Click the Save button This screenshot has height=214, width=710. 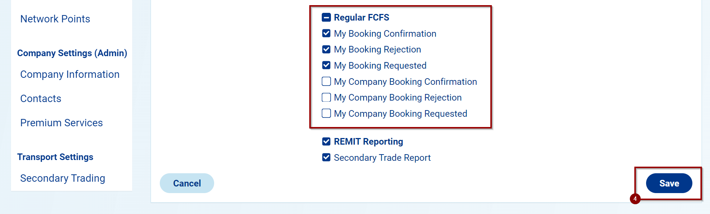click(669, 183)
